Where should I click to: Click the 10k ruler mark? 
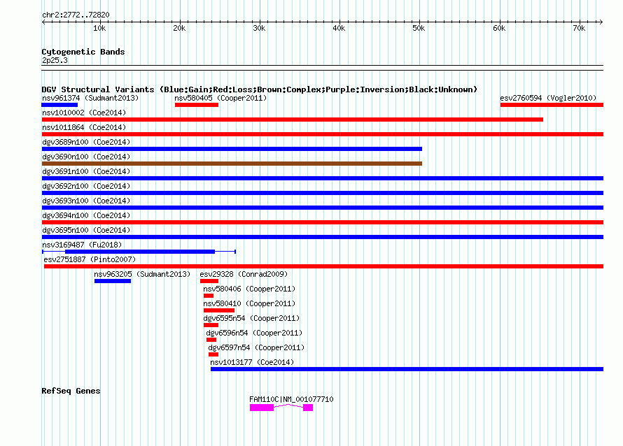point(99,28)
